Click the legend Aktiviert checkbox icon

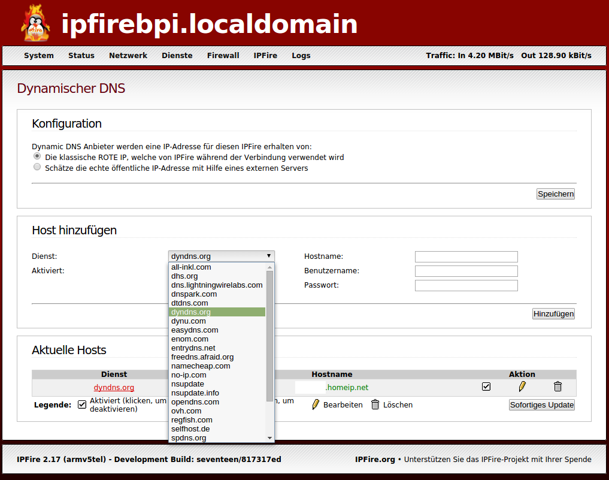click(81, 404)
